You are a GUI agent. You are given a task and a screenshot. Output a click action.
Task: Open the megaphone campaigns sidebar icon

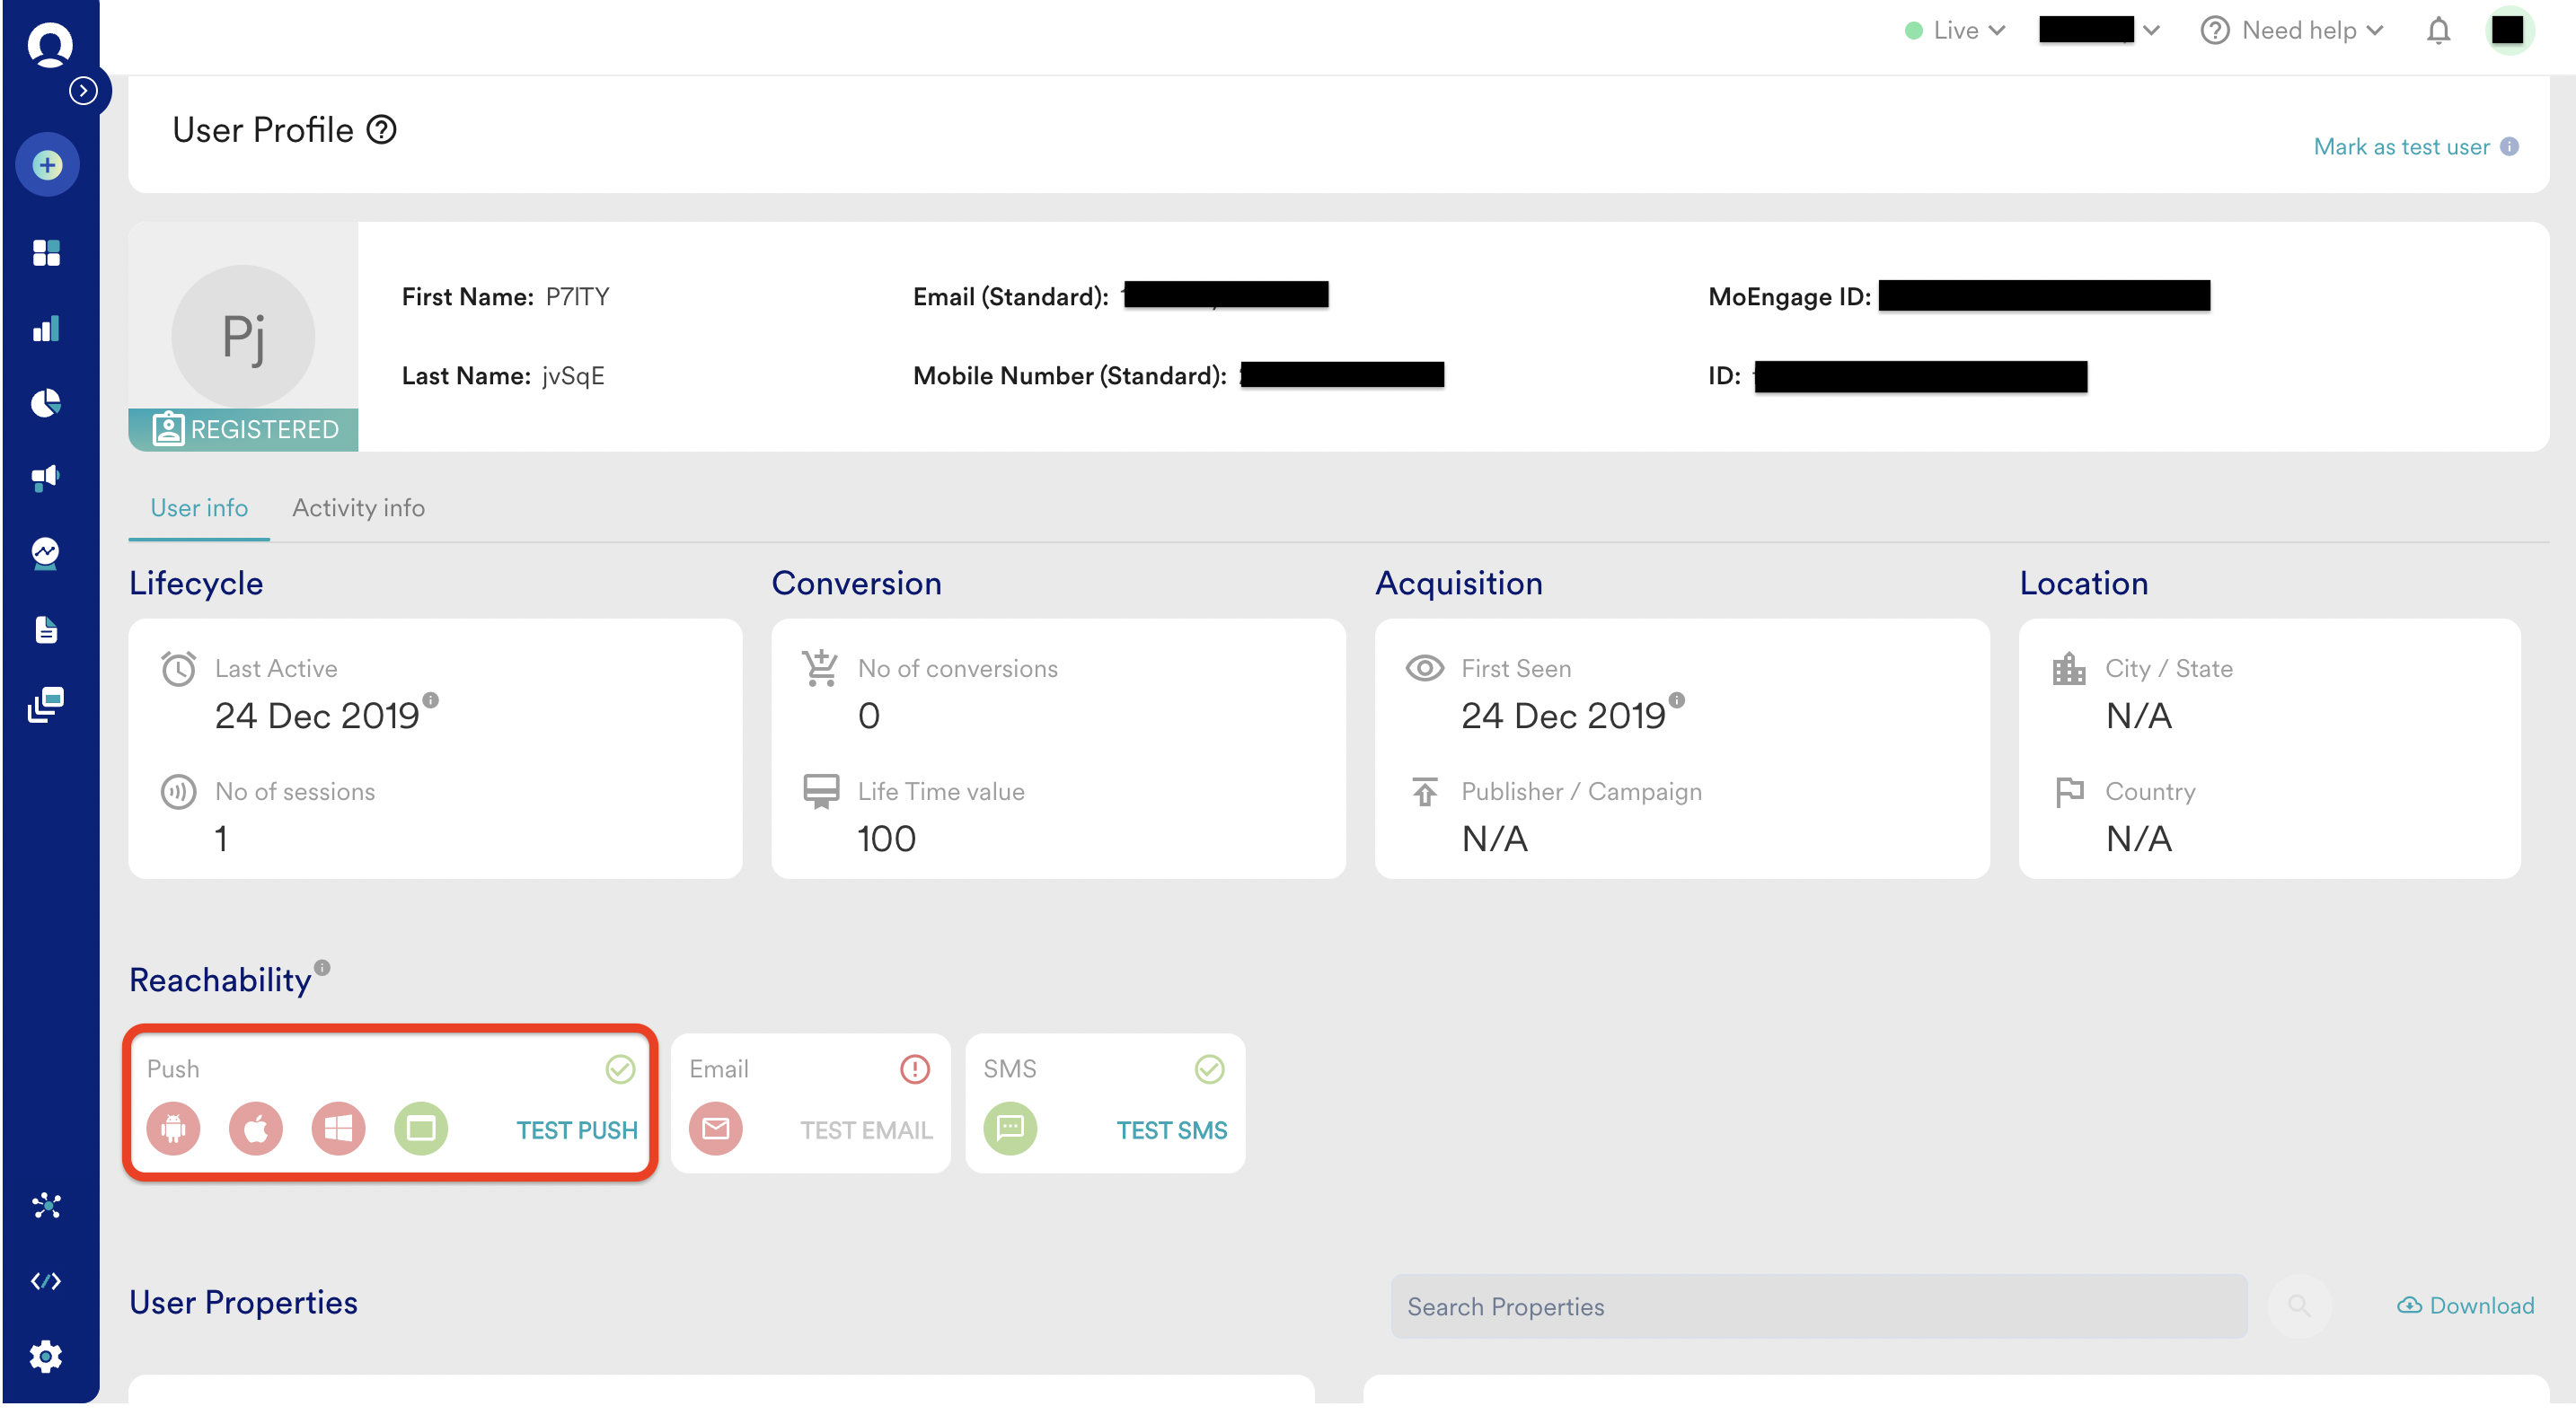tap(46, 477)
